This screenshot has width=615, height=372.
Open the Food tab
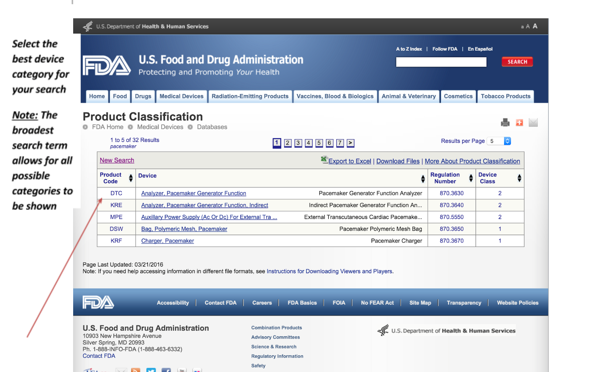tap(120, 96)
